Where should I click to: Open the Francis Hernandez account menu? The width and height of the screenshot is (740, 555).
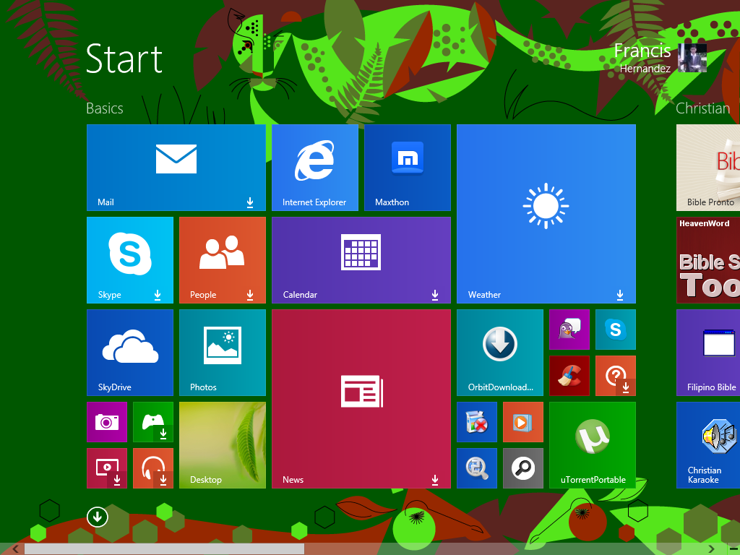(x=661, y=58)
